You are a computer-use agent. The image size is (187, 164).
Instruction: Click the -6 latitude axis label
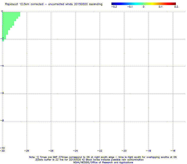tap(2, 93)
